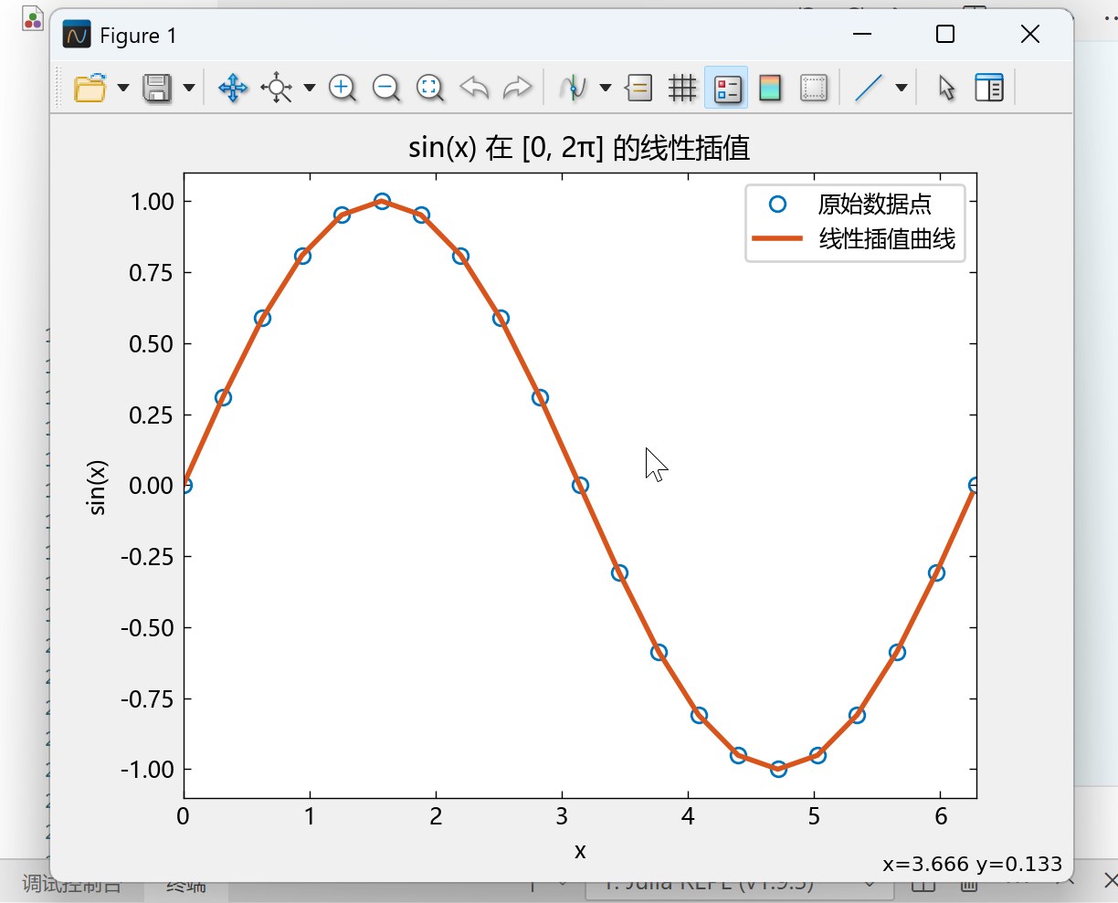Reset view with the fit-to-frame magnifier icon

[x=430, y=89]
